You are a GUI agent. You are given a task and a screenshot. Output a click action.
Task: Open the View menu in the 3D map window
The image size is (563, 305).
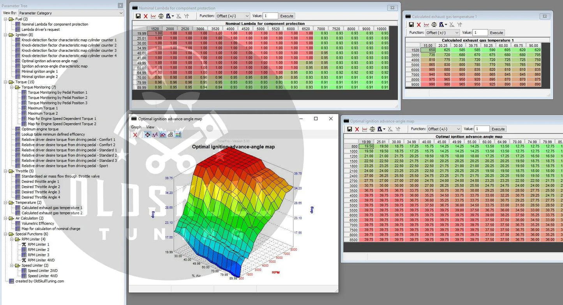[150, 127]
